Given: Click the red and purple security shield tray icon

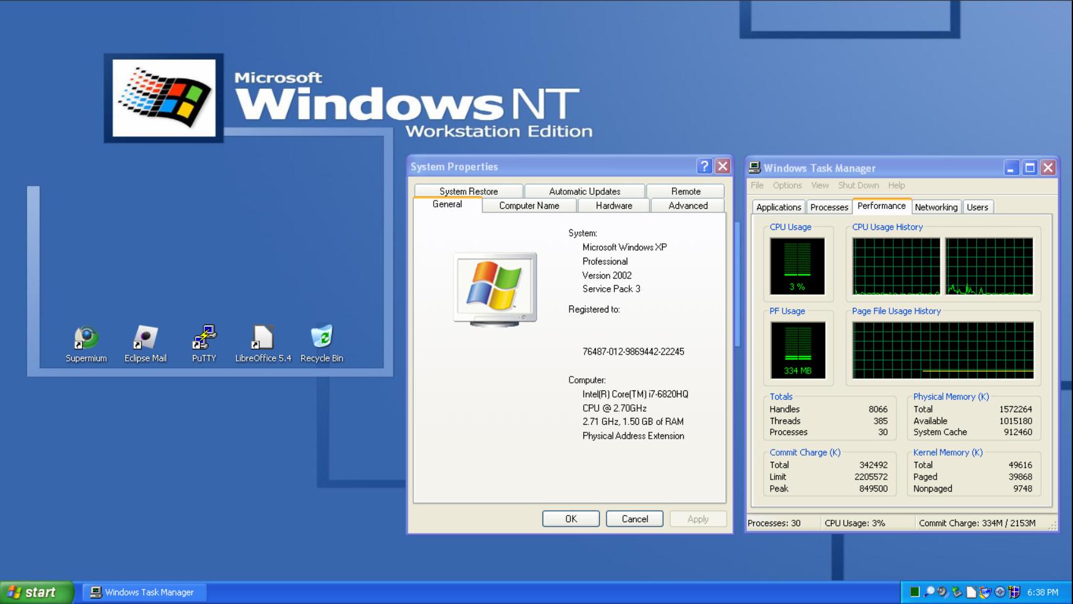Looking at the screenshot, I should click(1014, 591).
